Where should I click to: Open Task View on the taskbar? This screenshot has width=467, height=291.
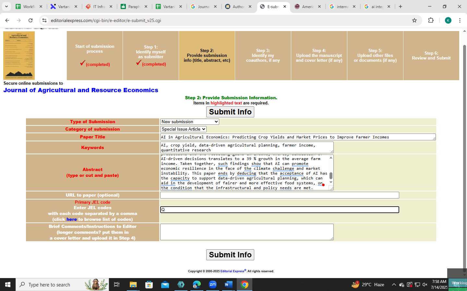[x=117, y=285]
